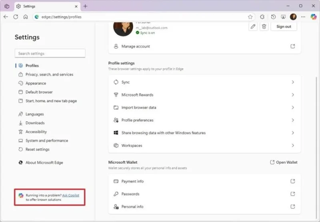Open a new tab with plus button
320x222 pixels.
[x=85, y=6]
